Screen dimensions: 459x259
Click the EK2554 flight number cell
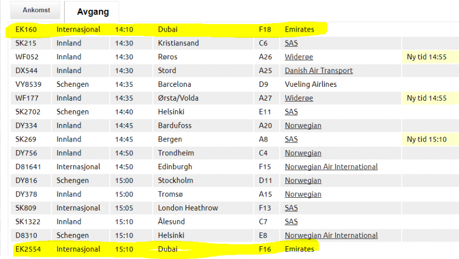coord(29,249)
